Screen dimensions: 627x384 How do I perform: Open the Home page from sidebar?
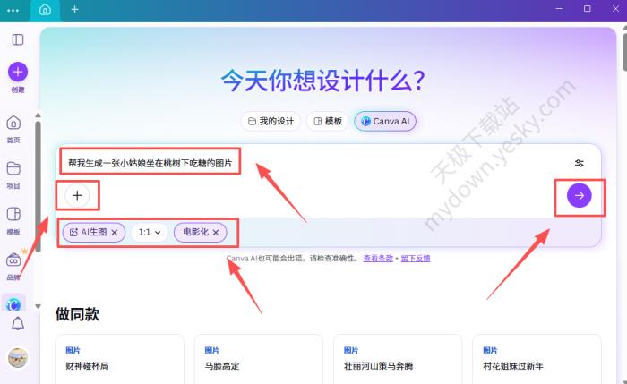[x=13, y=126]
